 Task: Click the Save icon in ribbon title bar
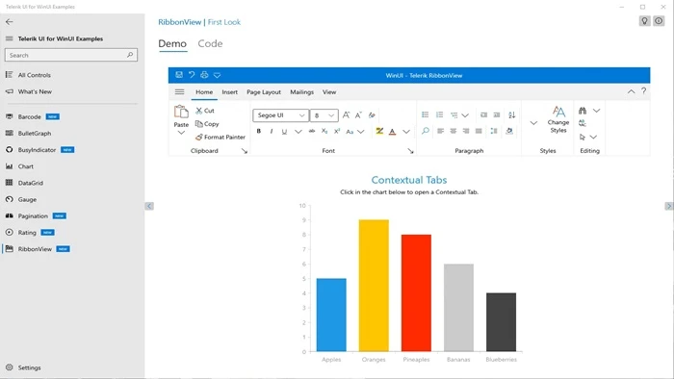point(179,75)
